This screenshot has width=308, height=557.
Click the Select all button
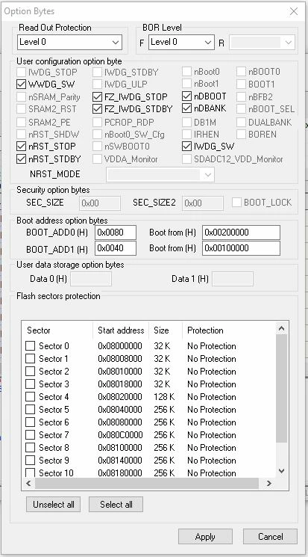coord(116,505)
